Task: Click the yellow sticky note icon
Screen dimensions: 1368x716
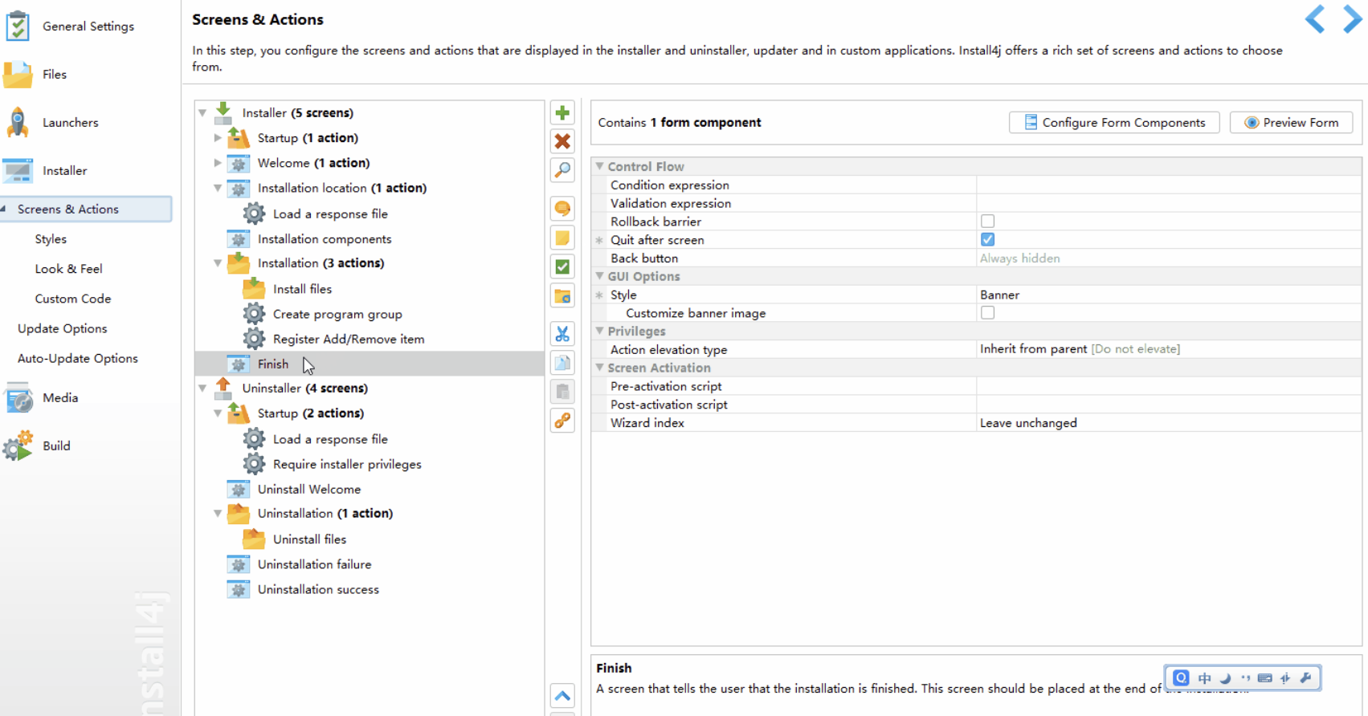Action: coord(562,238)
